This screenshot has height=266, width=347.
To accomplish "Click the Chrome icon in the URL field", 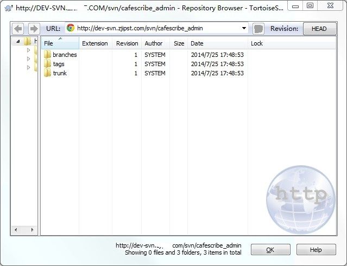I will (71, 28).
